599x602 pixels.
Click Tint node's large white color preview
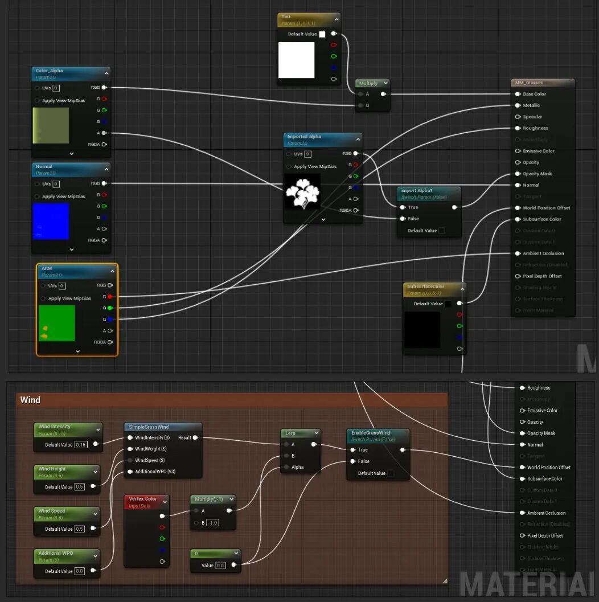pos(296,60)
